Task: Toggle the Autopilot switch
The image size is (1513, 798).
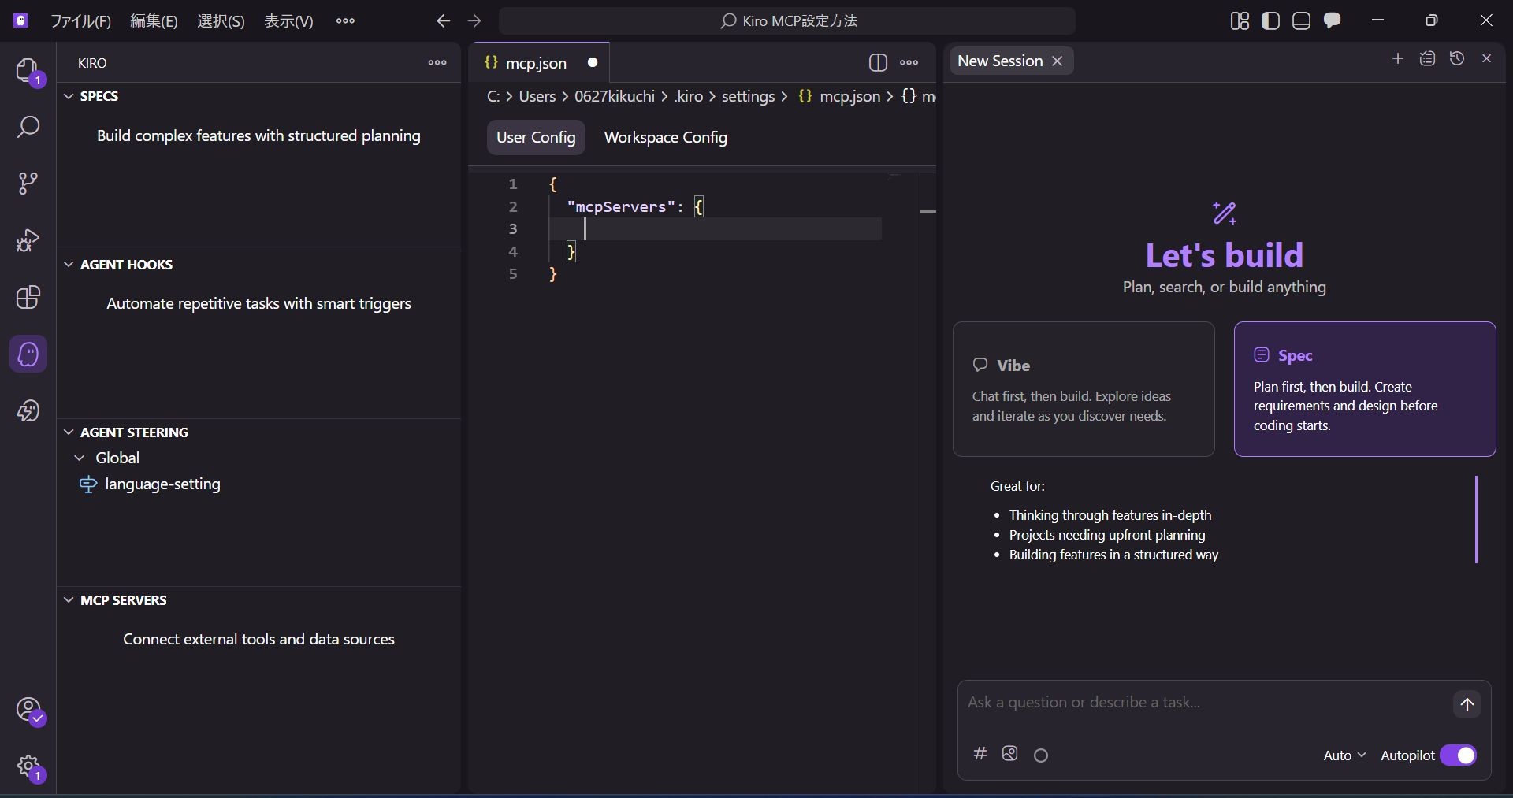Action: (1458, 755)
